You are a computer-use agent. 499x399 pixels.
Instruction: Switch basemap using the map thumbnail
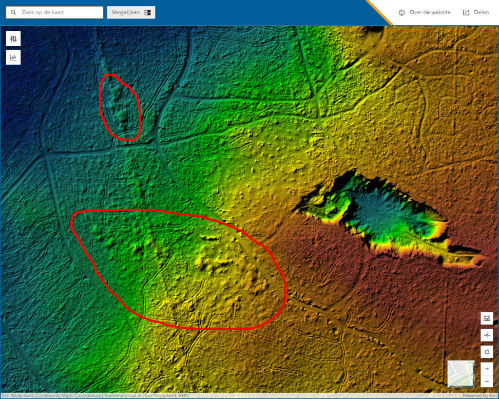pos(461,374)
